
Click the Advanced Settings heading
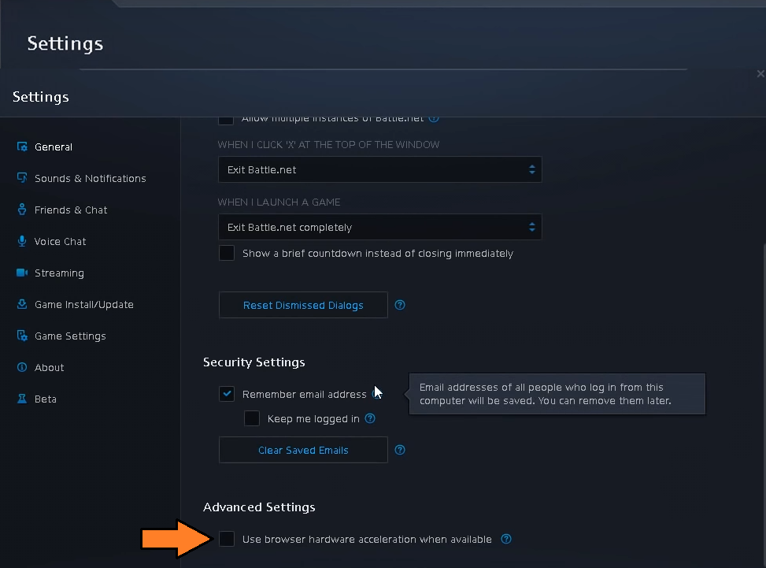click(259, 507)
